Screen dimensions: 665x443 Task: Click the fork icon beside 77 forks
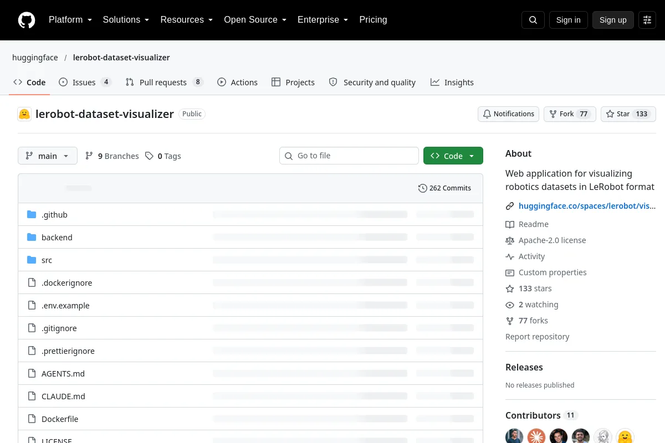[x=510, y=321]
